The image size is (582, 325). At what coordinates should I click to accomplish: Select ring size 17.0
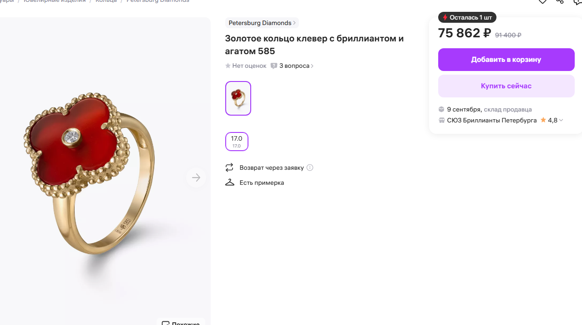click(237, 141)
